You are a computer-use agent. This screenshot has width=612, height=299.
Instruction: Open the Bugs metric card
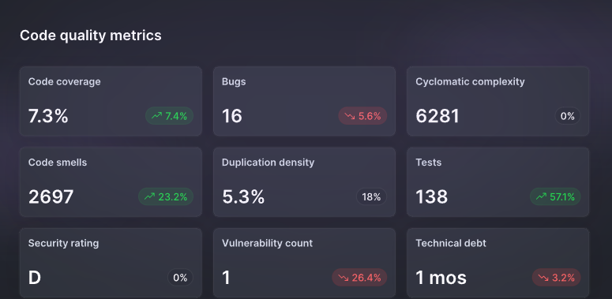tap(305, 101)
